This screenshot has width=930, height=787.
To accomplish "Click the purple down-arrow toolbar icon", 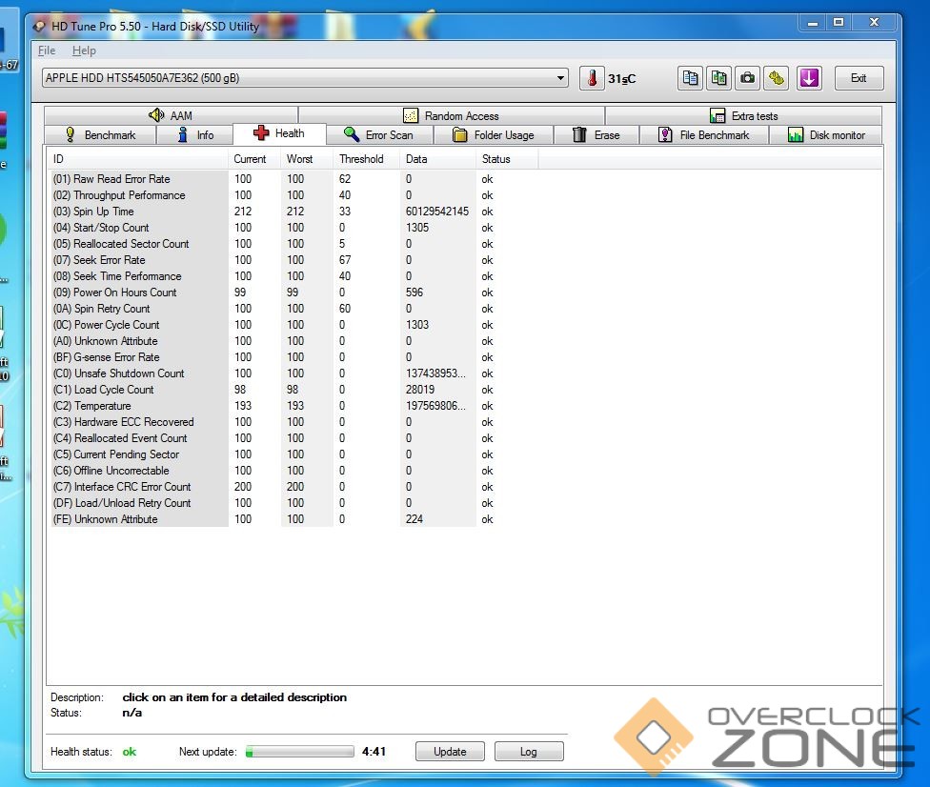I will (810, 78).
